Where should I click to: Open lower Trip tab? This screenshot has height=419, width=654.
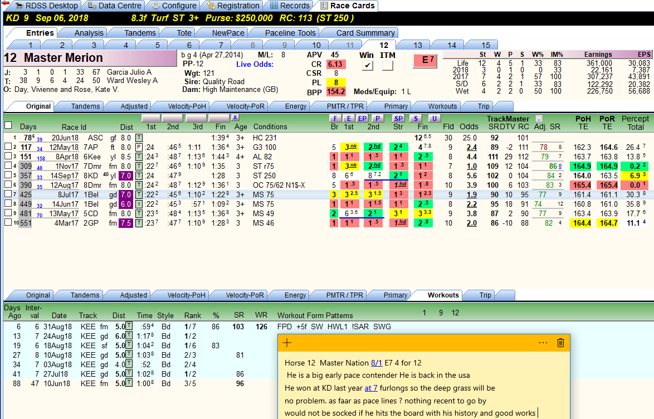click(x=485, y=295)
